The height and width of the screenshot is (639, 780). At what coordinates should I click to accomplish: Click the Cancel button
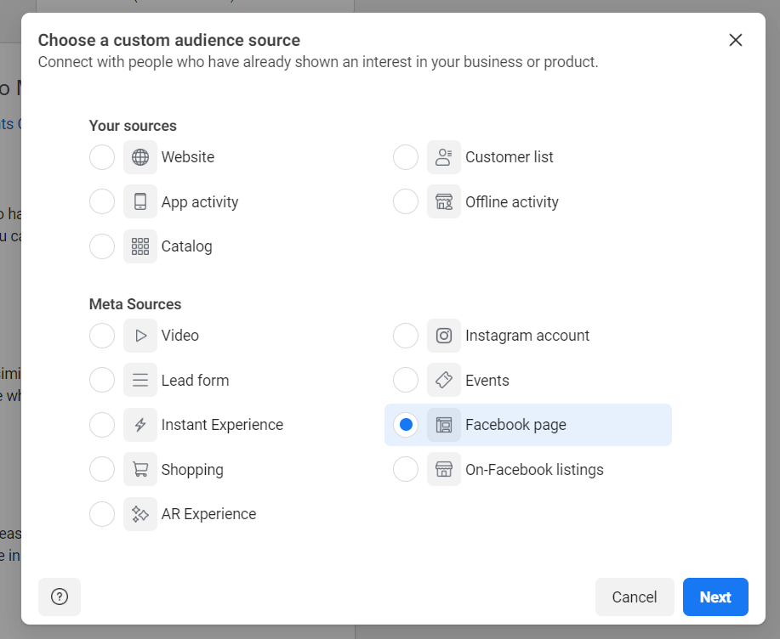634,597
